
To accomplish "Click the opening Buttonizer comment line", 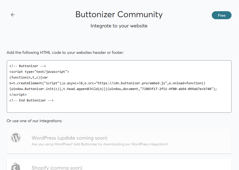I will point(27,66).
